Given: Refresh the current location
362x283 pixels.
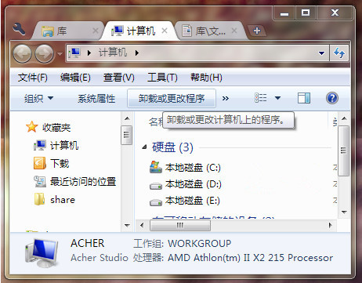Looking at the screenshot, I should click(x=339, y=53).
